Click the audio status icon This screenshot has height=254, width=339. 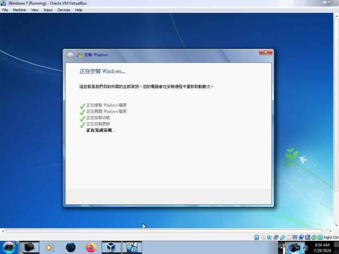269,237
